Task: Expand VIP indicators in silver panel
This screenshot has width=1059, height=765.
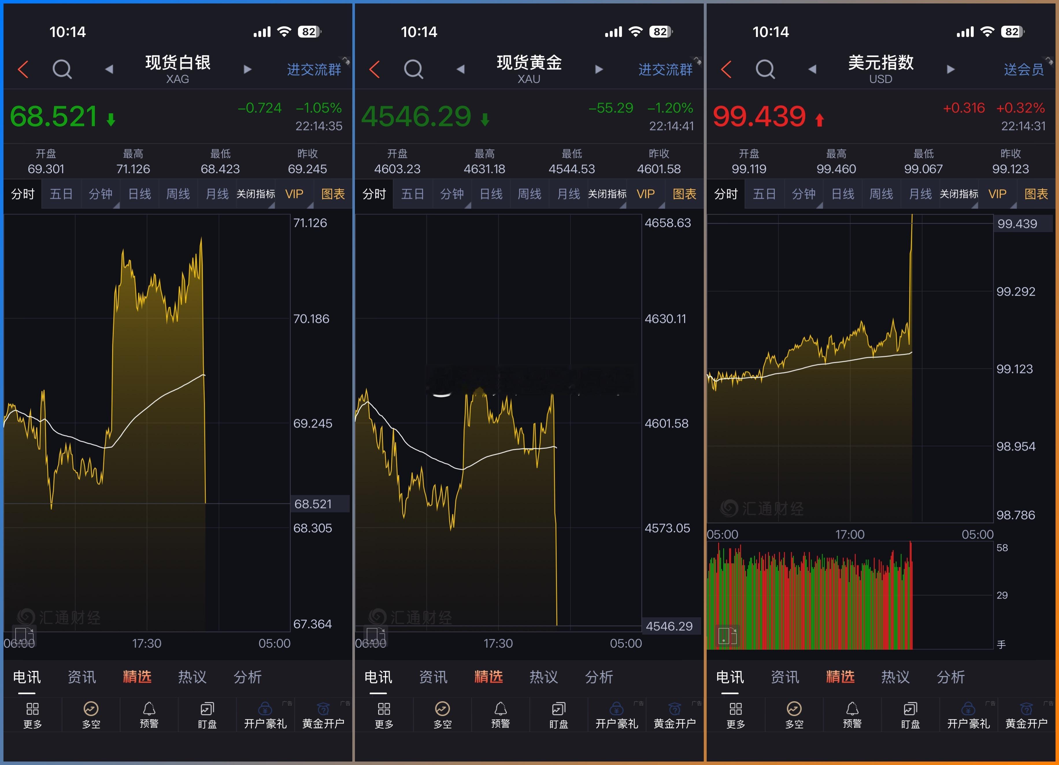Action: (x=294, y=194)
